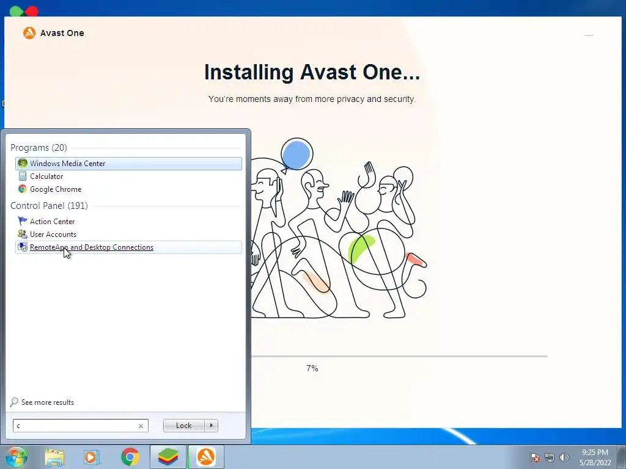Clear the search box with X
Viewport: 626px width, 469px height.
141,426
